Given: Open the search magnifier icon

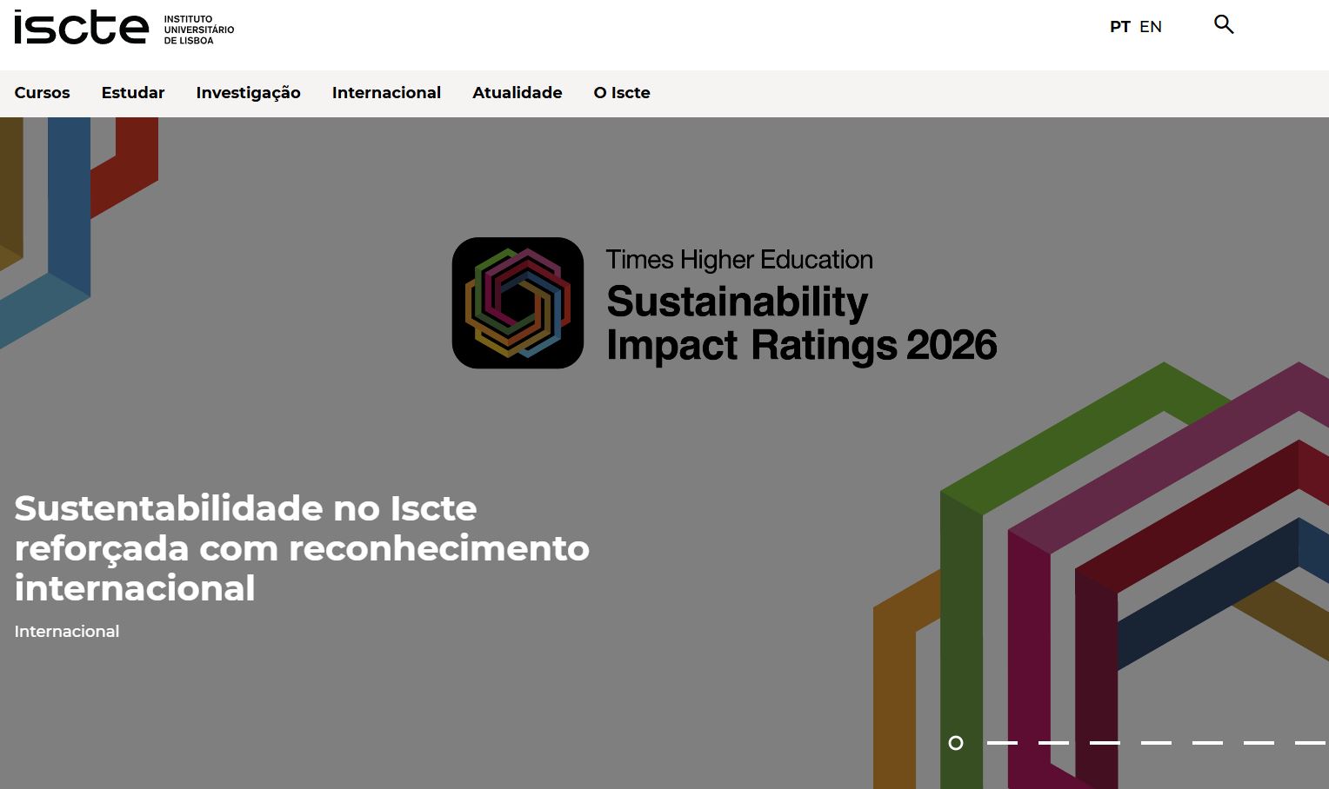Looking at the screenshot, I should (1224, 24).
